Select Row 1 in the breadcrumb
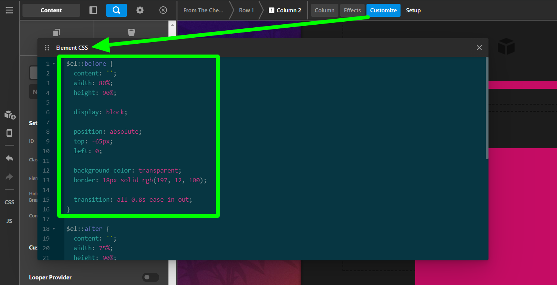Viewport: 557px width, 285px height. pos(246,10)
